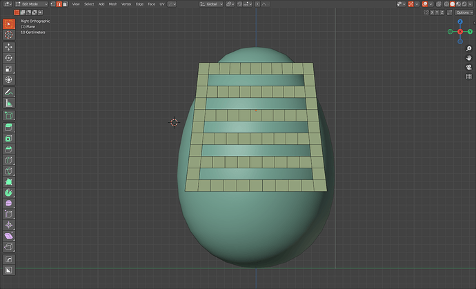
Task: Choose the Move tool
Action: click(x=9, y=47)
